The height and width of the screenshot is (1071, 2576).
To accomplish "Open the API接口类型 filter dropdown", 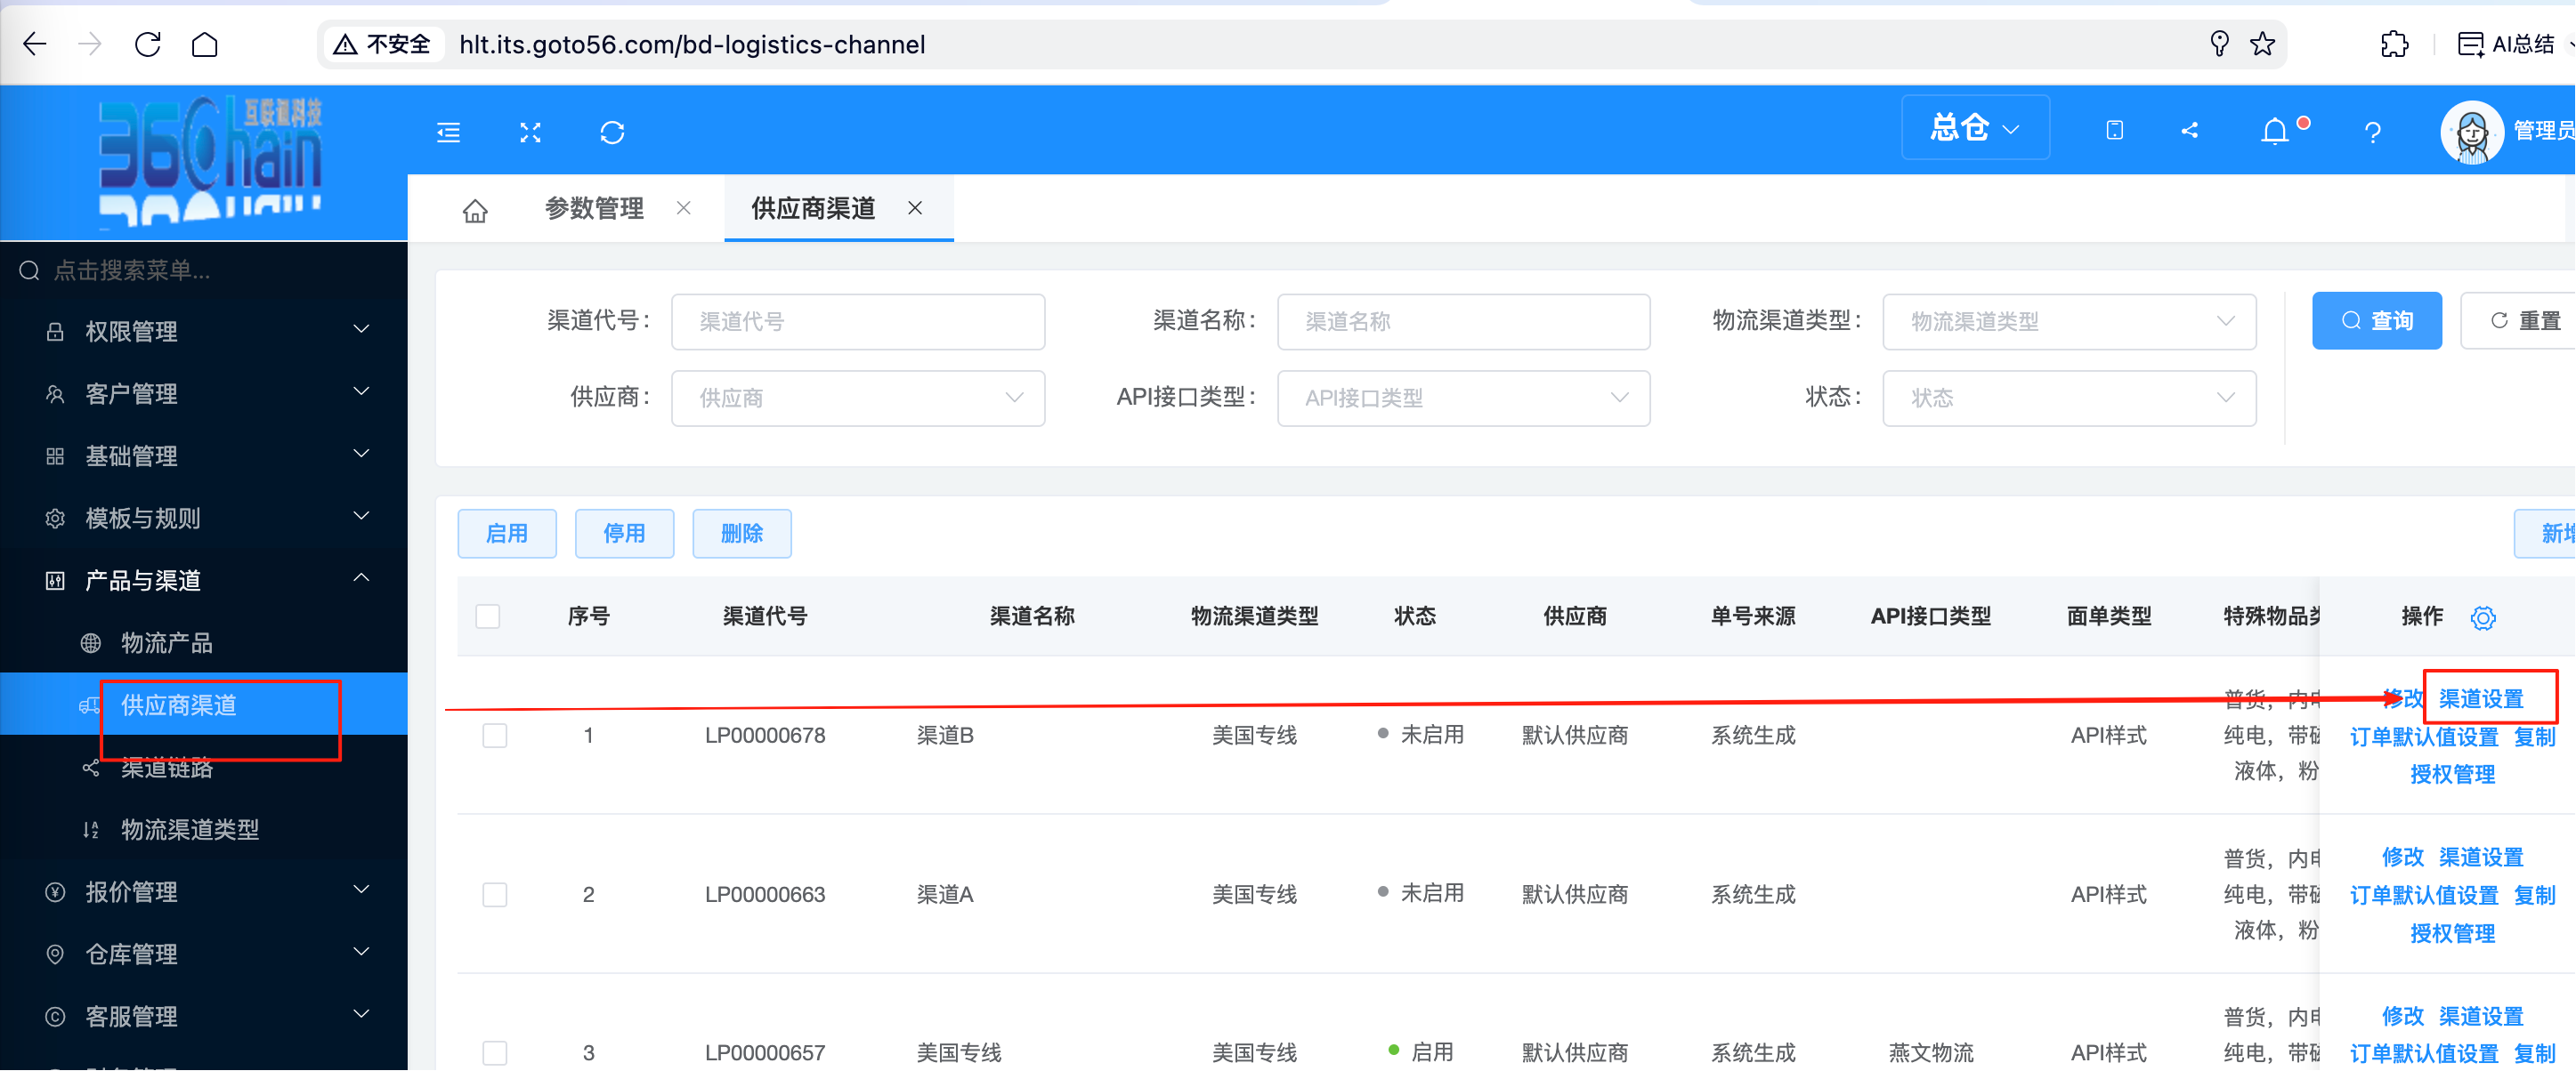I will pos(1464,398).
